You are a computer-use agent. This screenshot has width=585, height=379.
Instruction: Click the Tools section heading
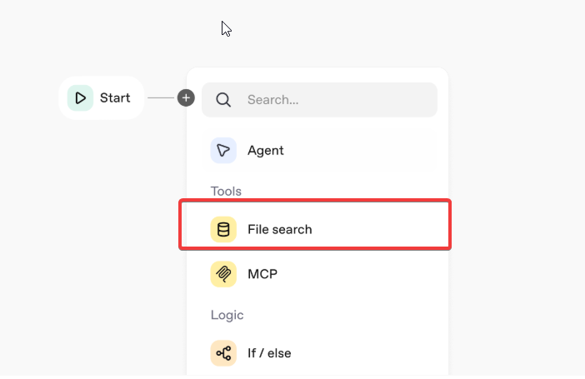coord(226,192)
